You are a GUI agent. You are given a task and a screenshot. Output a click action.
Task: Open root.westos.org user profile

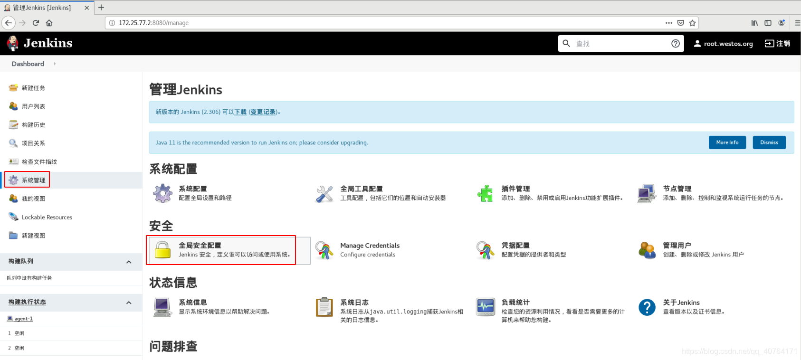723,44
